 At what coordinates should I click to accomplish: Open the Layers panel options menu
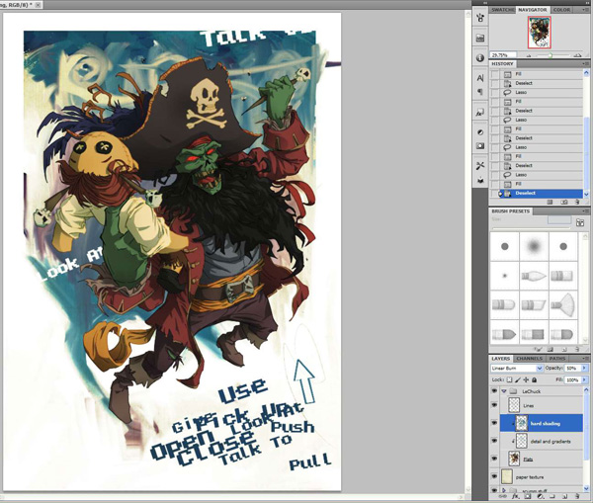(x=585, y=358)
